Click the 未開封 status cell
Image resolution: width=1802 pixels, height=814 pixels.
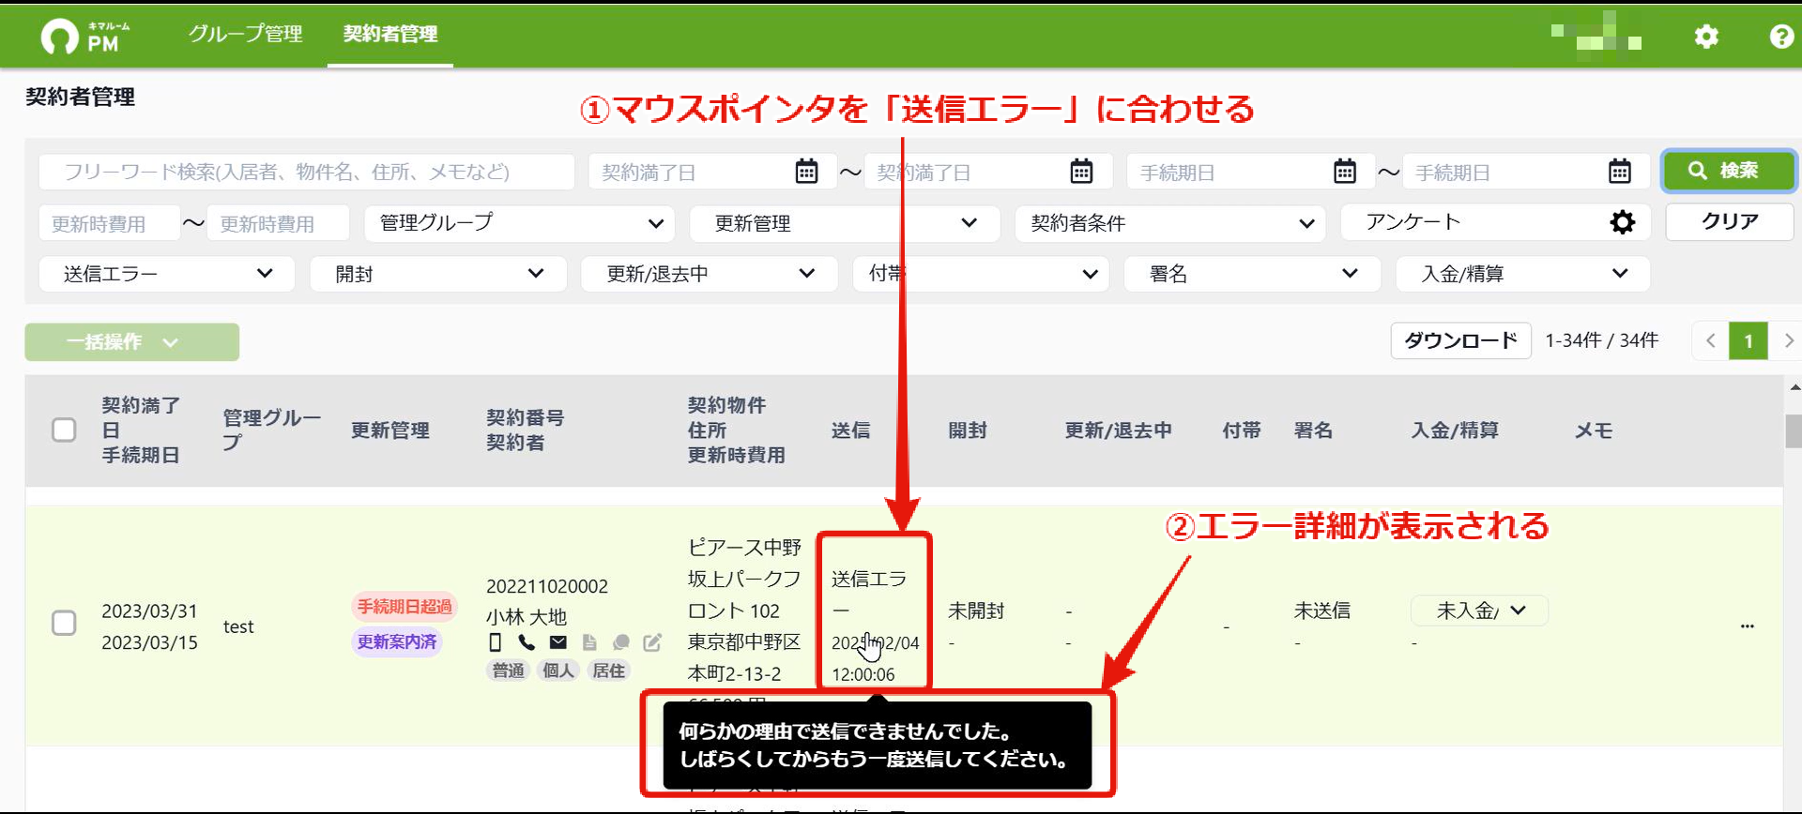pyautogui.click(x=976, y=610)
